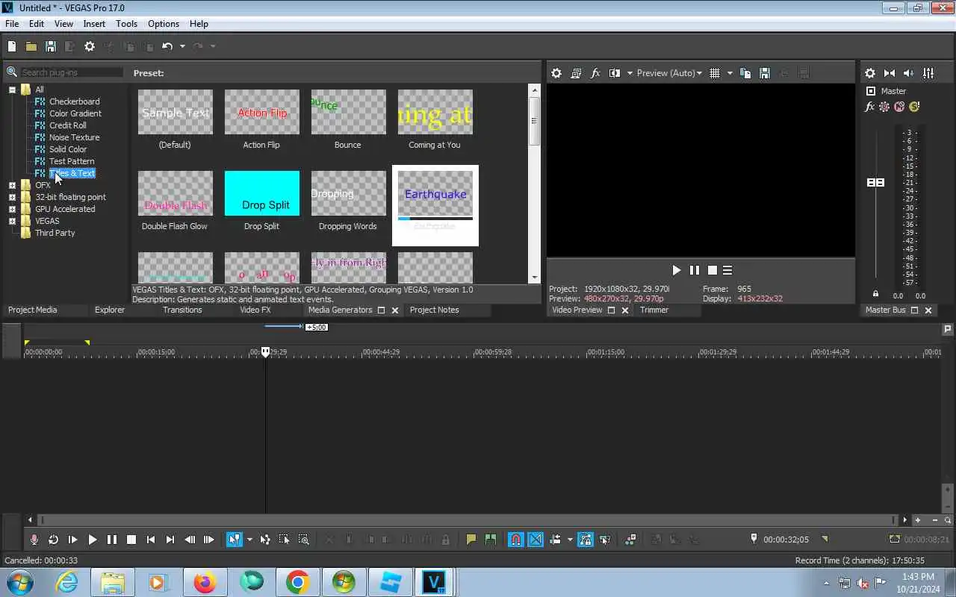Save the project with the floppy icon
Image resolution: width=956 pixels, height=597 pixels.
(x=51, y=46)
